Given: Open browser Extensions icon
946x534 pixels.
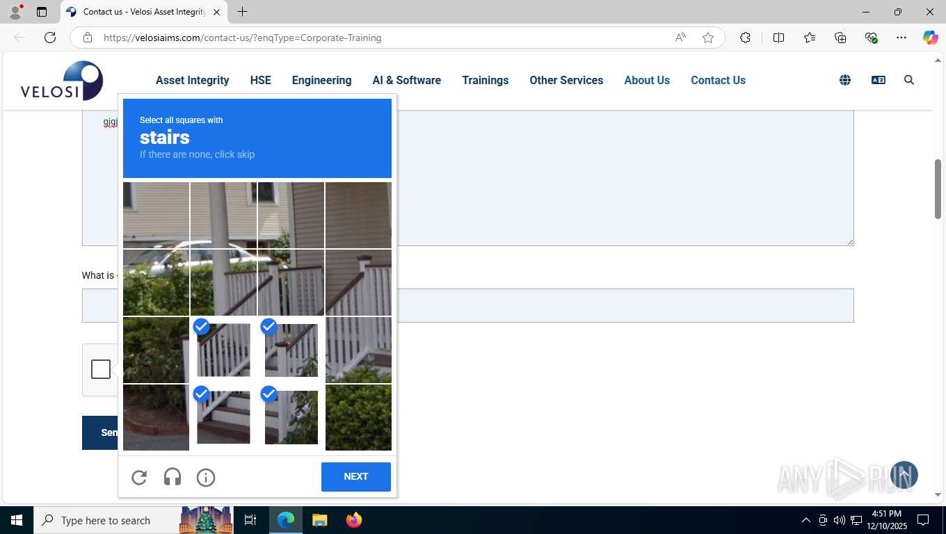Looking at the screenshot, I should tap(745, 38).
